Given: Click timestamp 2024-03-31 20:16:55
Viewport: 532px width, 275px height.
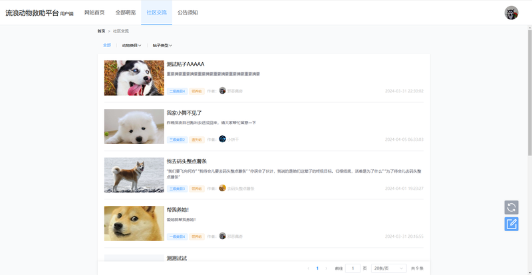Looking at the screenshot, I should pos(404,236).
